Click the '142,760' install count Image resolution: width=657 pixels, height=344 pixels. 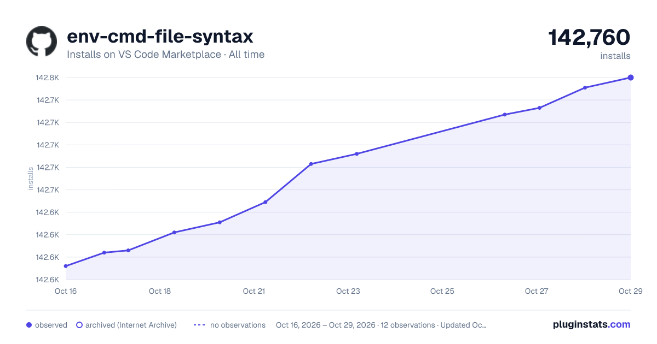(589, 37)
